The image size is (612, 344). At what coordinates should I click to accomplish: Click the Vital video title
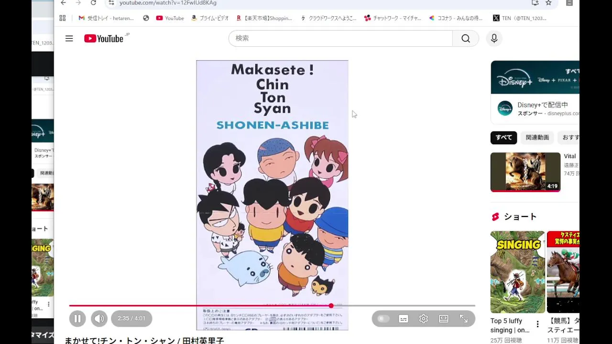coord(570,156)
